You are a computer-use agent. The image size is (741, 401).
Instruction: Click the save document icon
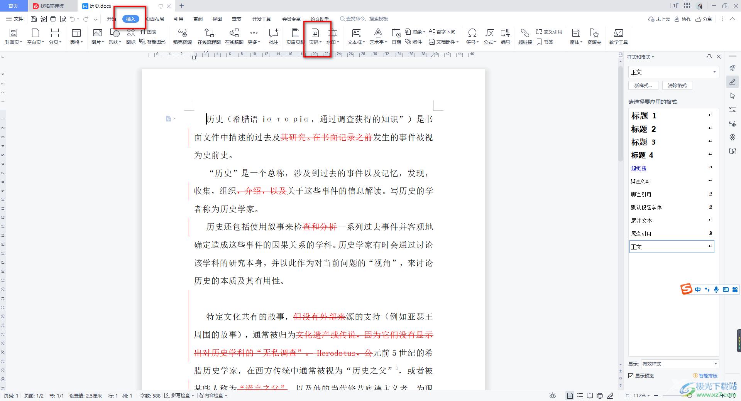pyautogui.click(x=34, y=19)
